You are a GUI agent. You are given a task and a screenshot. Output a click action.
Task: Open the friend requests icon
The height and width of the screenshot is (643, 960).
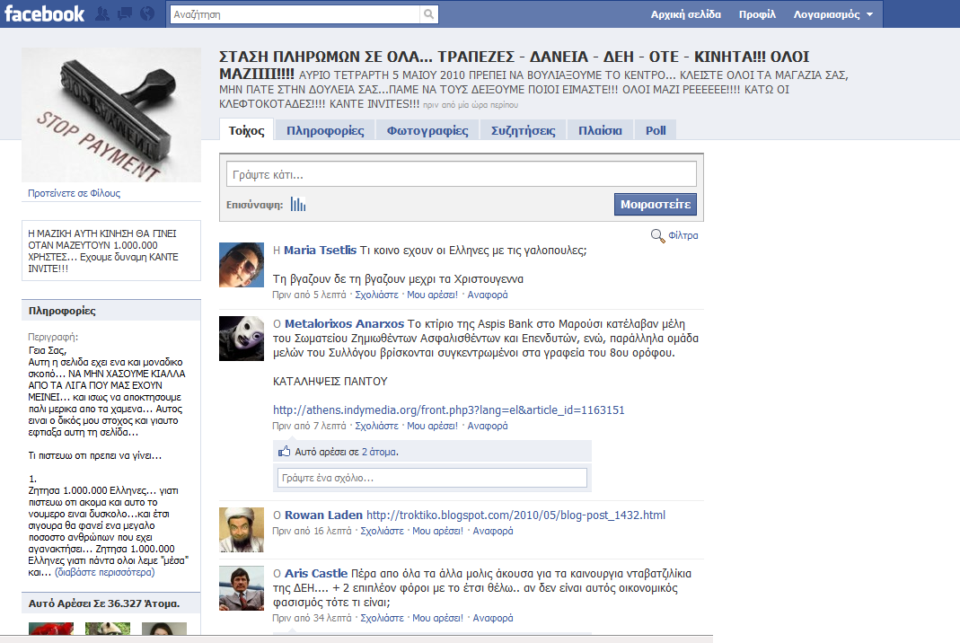click(102, 13)
